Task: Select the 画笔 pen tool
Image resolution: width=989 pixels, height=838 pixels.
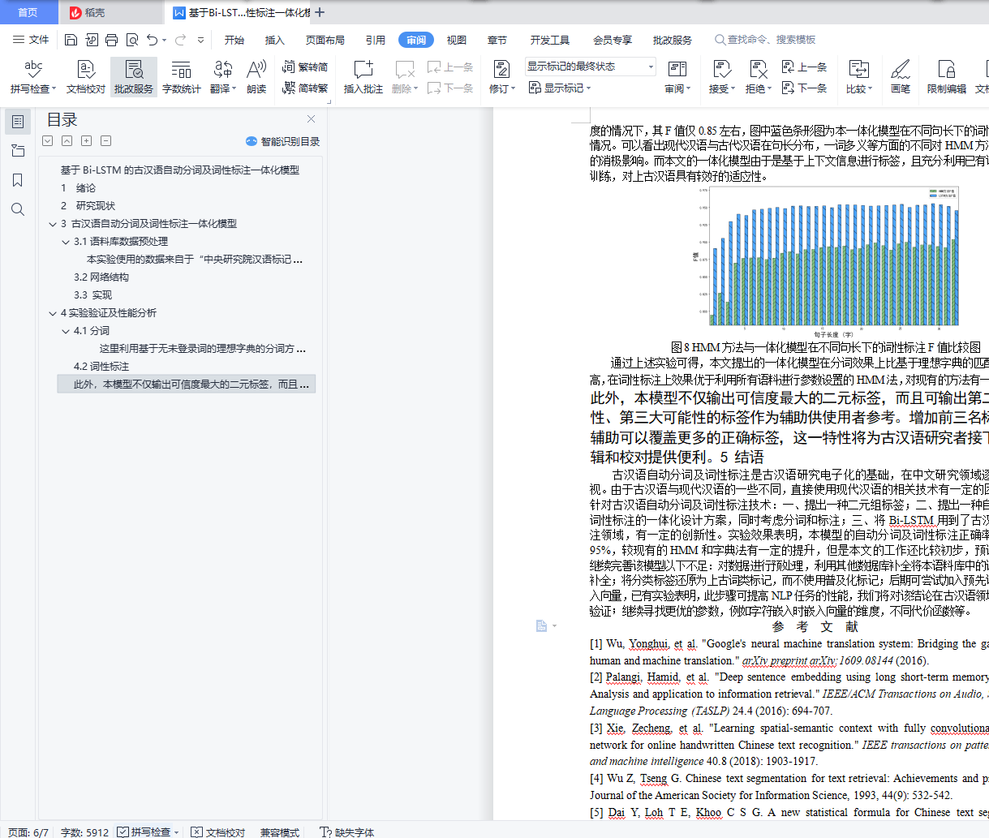Action: pos(901,77)
